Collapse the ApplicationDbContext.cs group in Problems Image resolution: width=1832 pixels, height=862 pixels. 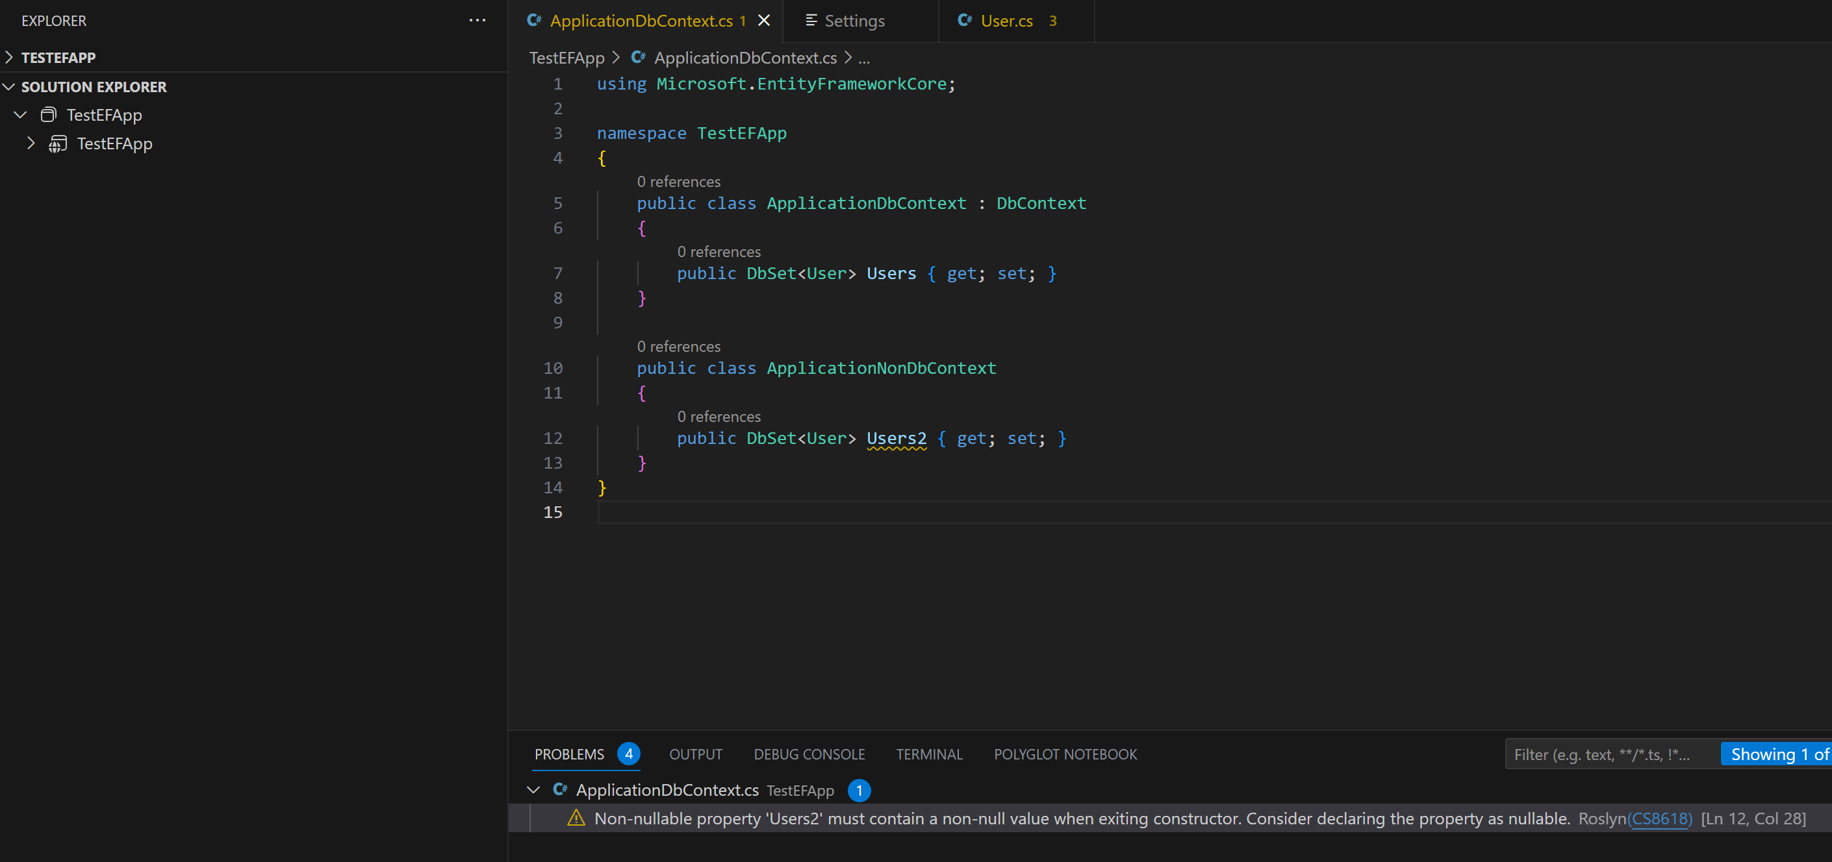533,789
